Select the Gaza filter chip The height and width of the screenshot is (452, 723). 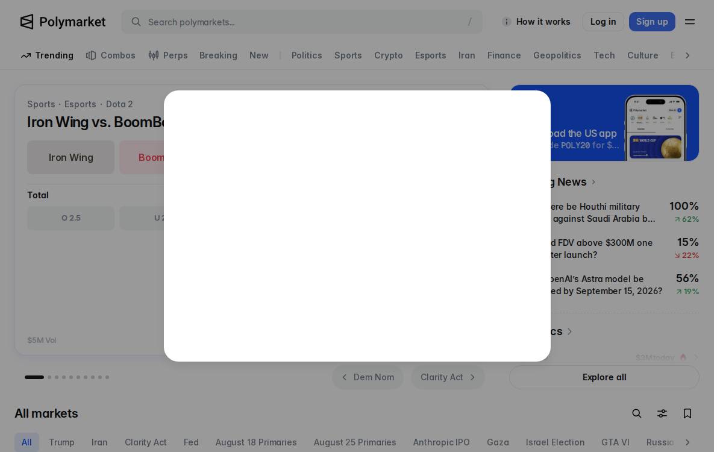[498, 442]
